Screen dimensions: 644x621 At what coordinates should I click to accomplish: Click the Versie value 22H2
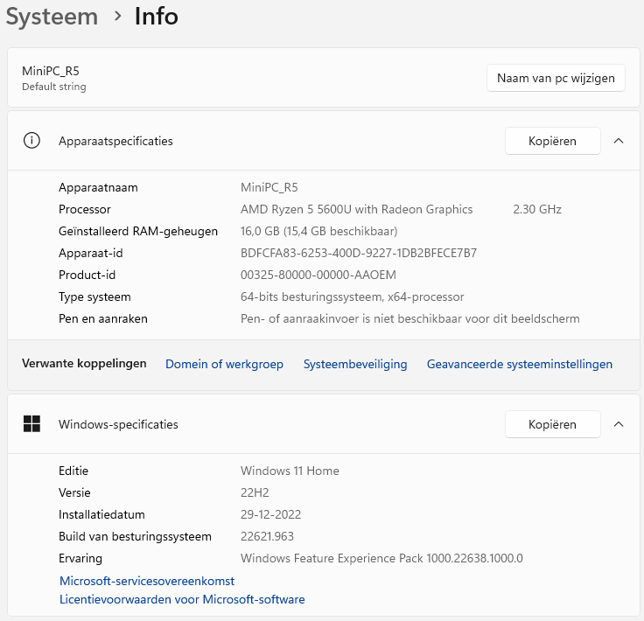pyautogui.click(x=255, y=492)
